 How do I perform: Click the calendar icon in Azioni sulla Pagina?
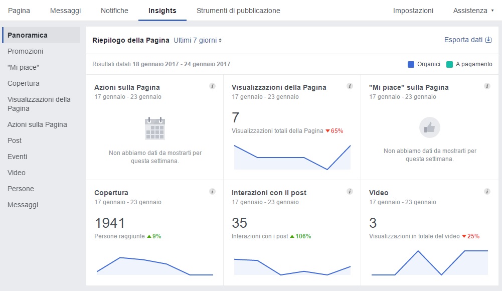tap(155, 128)
